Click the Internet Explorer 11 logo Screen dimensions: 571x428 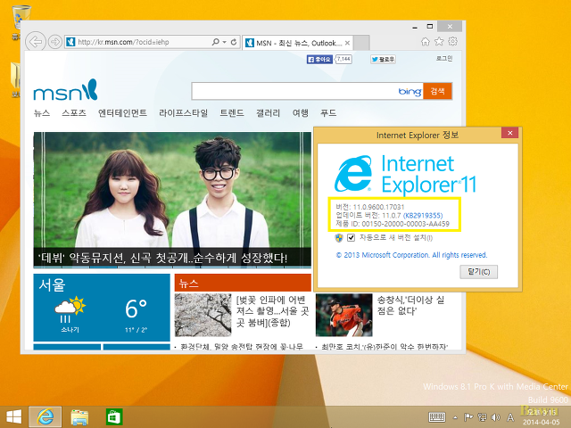click(x=405, y=175)
